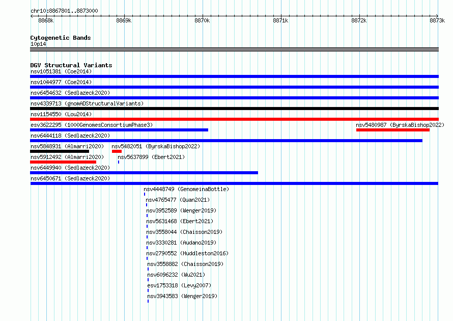Click the 8869k ruler mark

tap(124, 20)
